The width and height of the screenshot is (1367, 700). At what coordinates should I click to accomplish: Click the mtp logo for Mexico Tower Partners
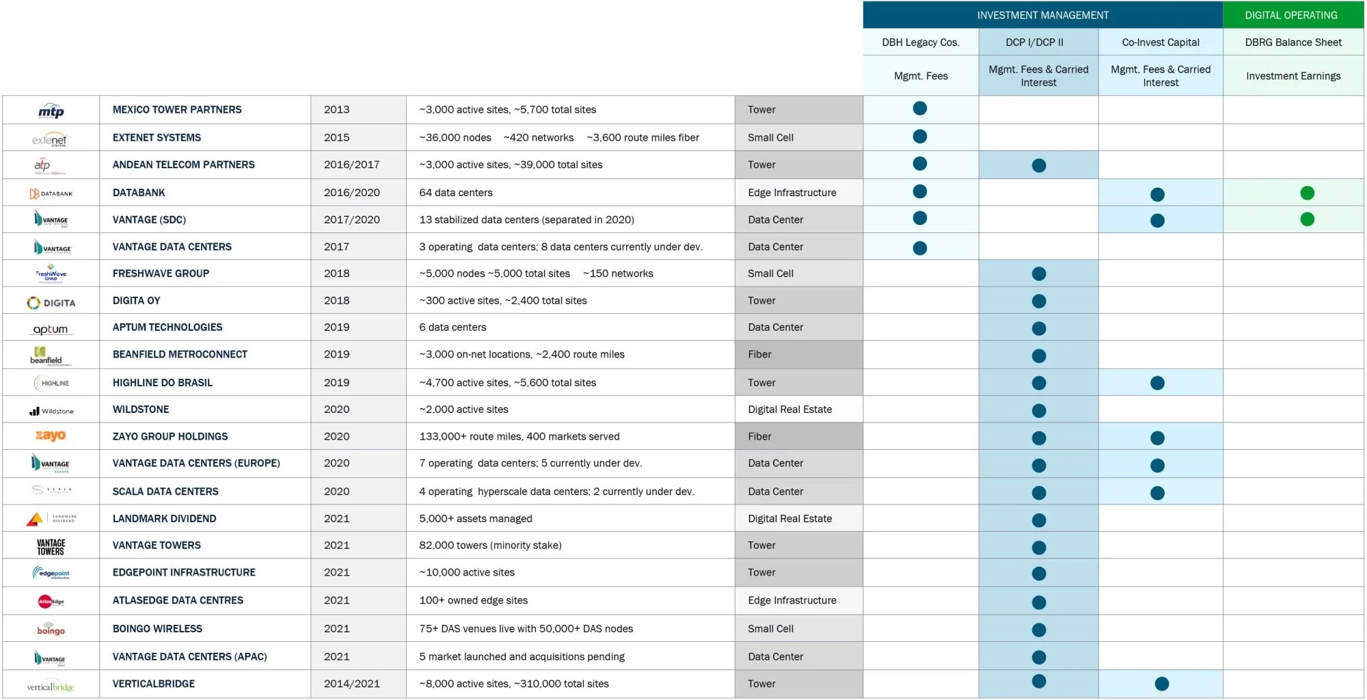[x=51, y=109]
